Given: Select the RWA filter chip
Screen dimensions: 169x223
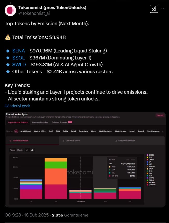Looking at the screenshot, I should (58, 131).
